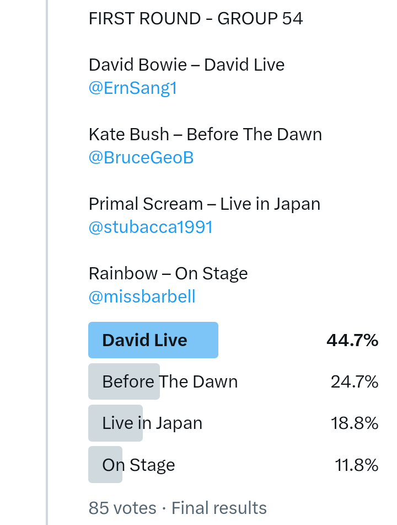The width and height of the screenshot is (397, 525).
Task: Click the 11.8% poll percentage
Action: [x=356, y=465]
